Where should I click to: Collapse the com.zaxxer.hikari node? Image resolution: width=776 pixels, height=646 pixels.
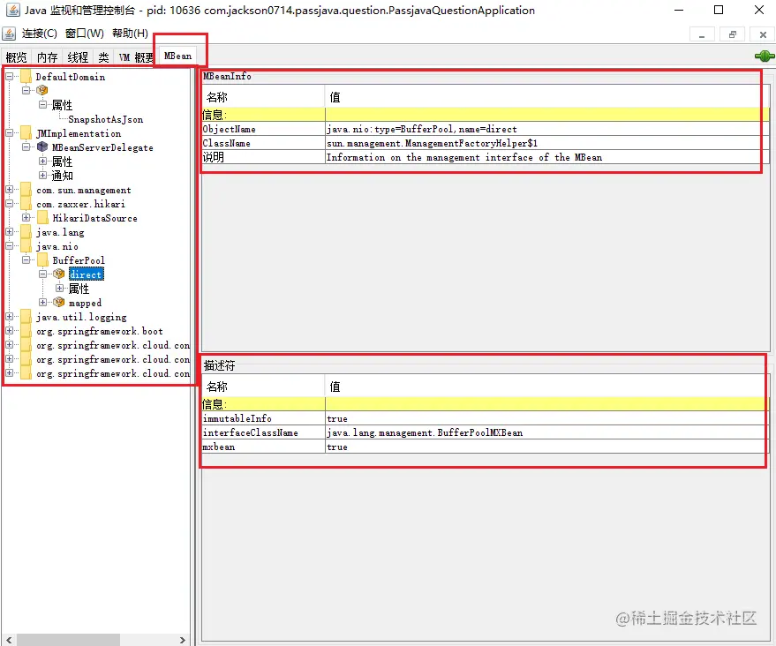[x=10, y=203]
